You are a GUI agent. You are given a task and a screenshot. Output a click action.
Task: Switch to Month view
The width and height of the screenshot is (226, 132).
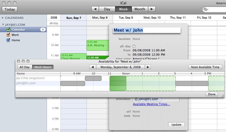(x=140, y=9)
